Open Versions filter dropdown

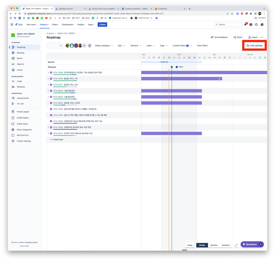[x=135, y=46]
